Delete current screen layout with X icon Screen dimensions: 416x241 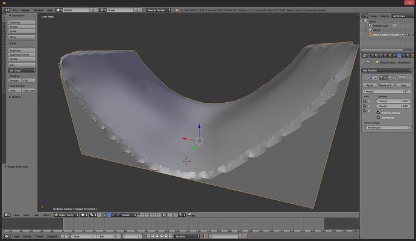[96, 10]
